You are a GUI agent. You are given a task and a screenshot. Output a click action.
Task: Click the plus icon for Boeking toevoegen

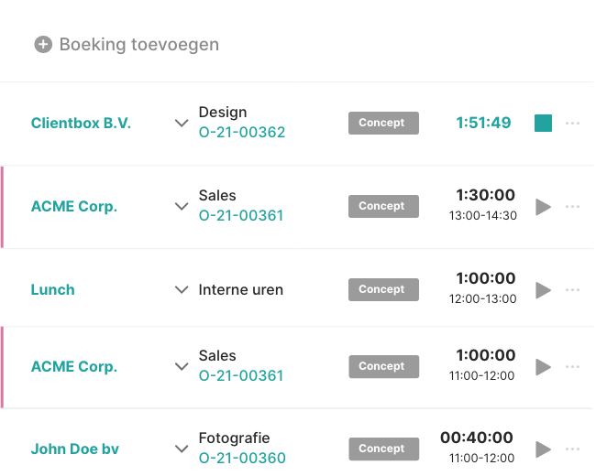43,44
